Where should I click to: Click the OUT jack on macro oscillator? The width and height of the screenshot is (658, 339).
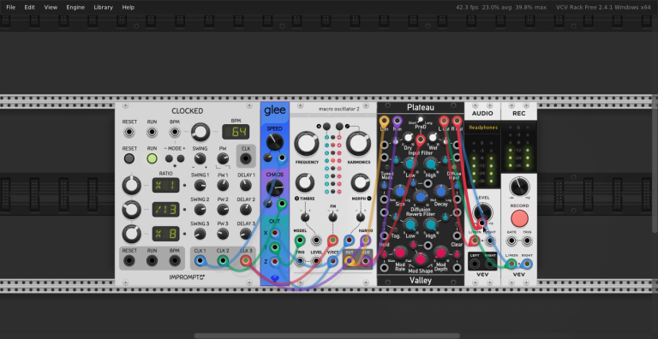pyautogui.click(x=349, y=261)
